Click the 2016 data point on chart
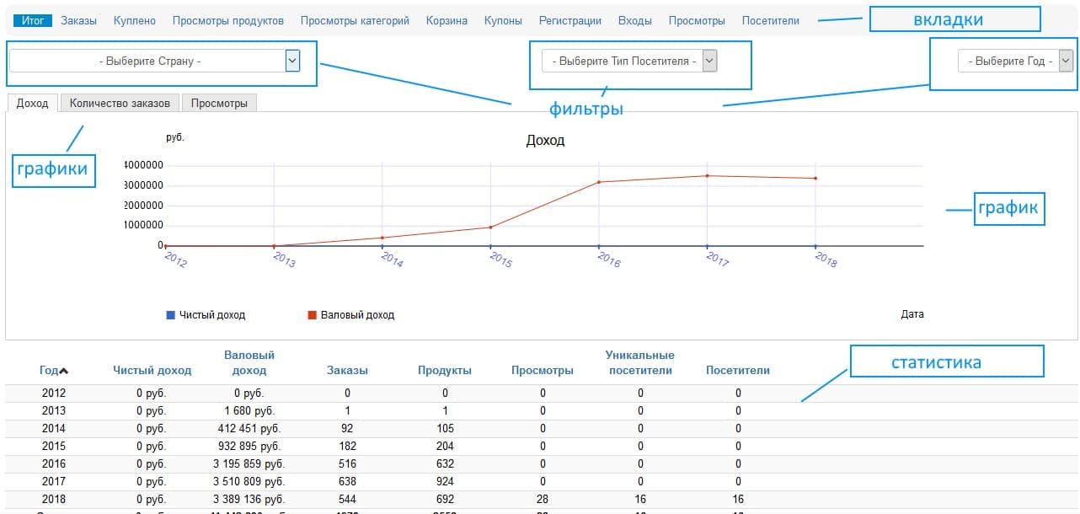 [x=599, y=182]
